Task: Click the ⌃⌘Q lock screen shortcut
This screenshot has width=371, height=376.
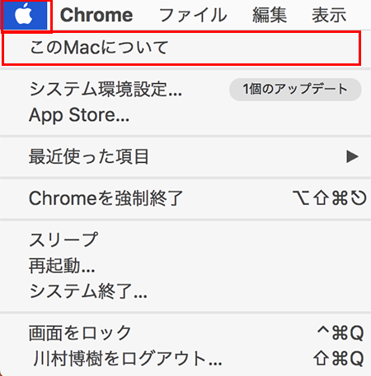Action: pos(340,333)
